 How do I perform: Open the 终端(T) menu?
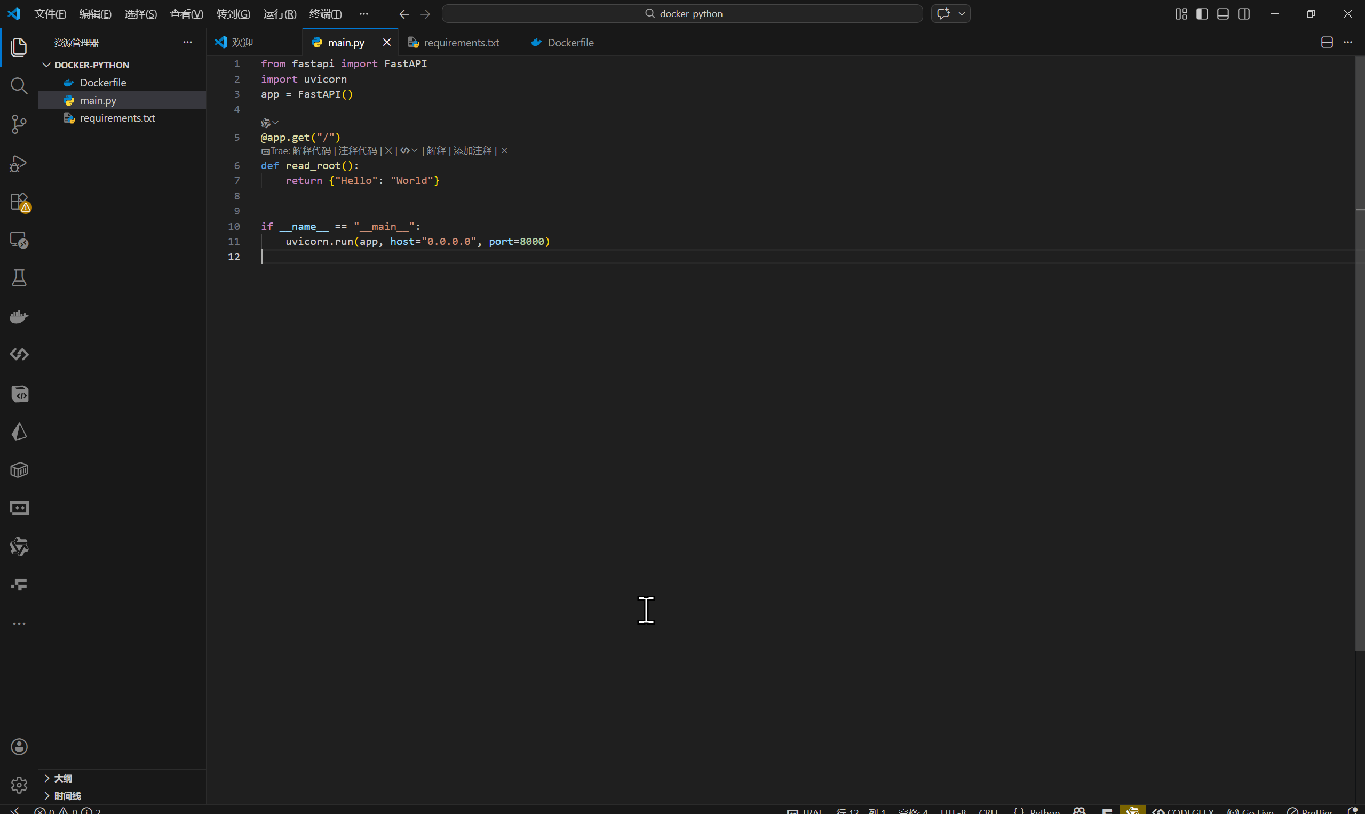326,14
